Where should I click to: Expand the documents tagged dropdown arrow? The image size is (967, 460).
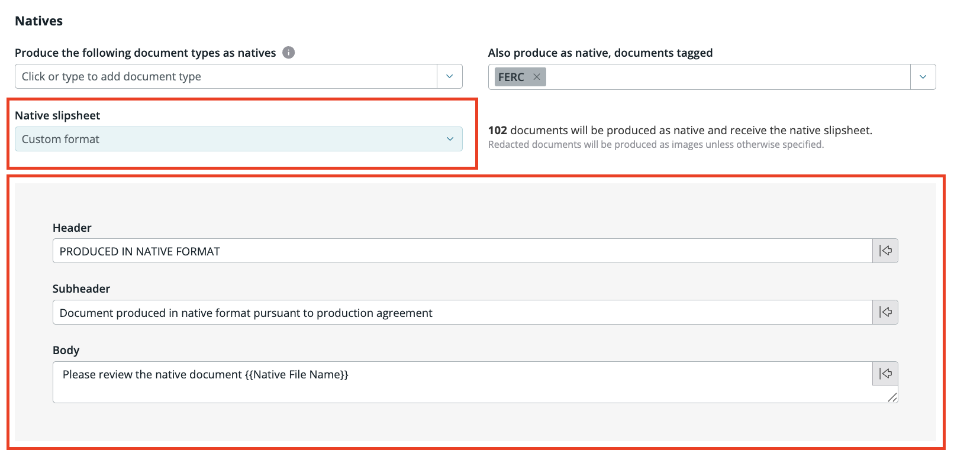(923, 77)
